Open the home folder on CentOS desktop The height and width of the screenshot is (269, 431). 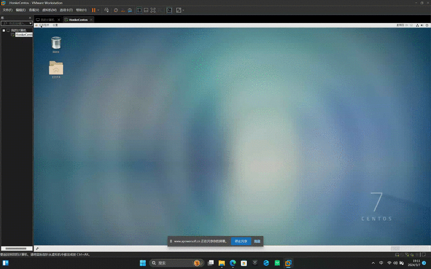(x=56, y=68)
